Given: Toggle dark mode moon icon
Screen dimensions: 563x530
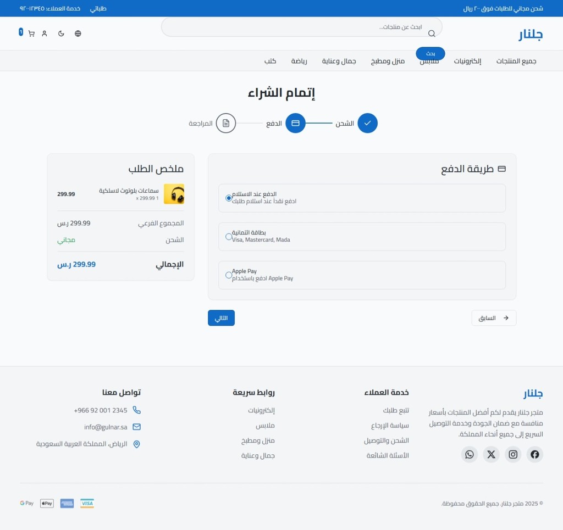Looking at the screenshot, I should [x=61, y=34].
